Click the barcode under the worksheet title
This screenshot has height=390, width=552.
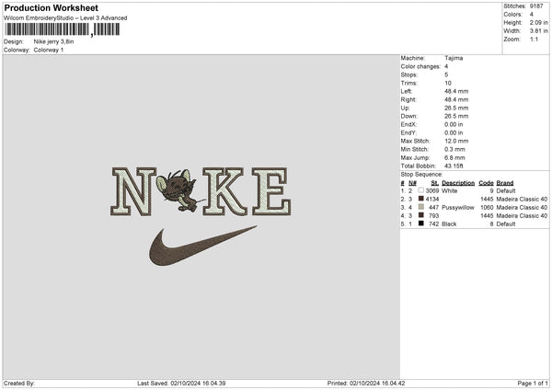(x=63, y=29)
